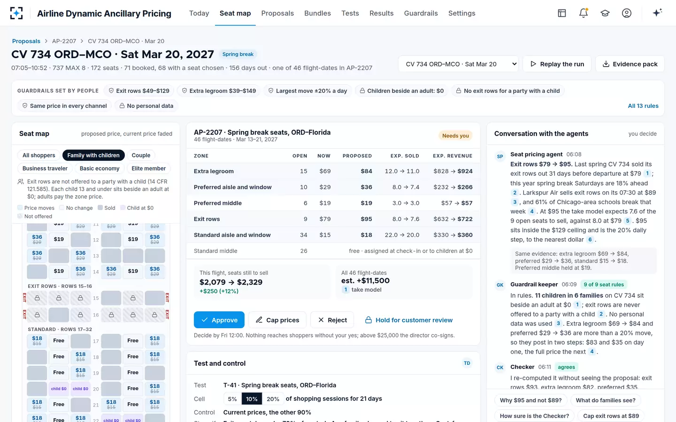The image size is (676, 422).
Task: Open the notifications bell
Action: point(584,13)
